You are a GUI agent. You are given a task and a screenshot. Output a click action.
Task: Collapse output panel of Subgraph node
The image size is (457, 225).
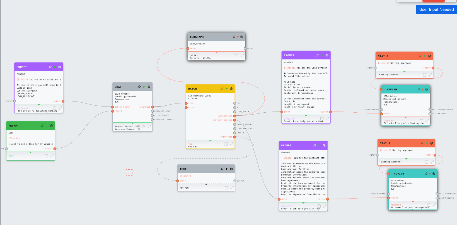(216, 52)
